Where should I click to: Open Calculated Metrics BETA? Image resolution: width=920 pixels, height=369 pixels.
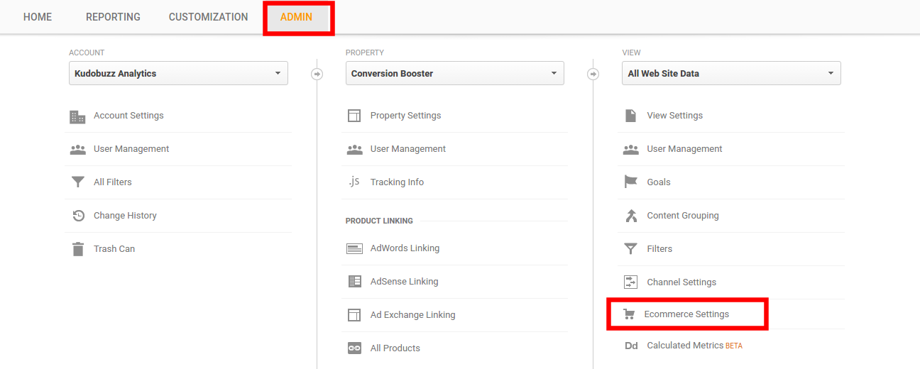(x=694, y=346)
